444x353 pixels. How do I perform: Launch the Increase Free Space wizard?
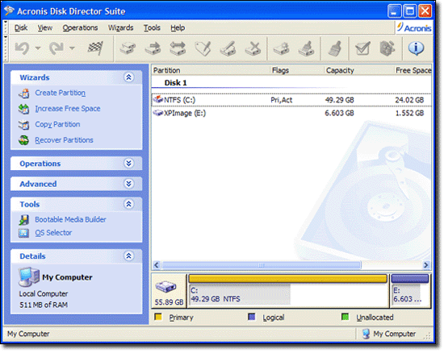[x=67, y=109]
